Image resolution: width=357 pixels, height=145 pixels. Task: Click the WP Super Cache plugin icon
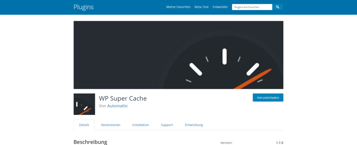84,104
